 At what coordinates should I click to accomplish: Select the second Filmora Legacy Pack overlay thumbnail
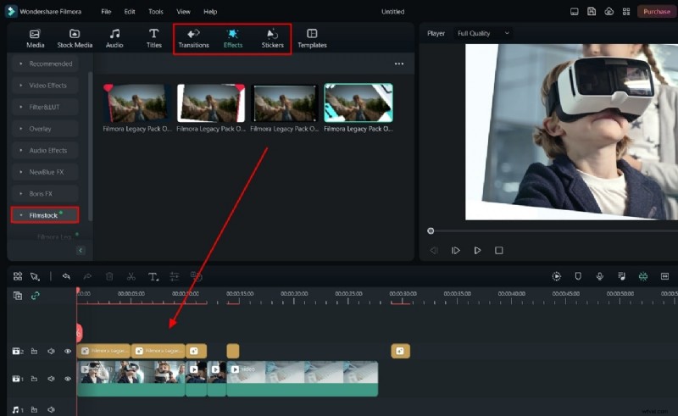coord(211,103)
